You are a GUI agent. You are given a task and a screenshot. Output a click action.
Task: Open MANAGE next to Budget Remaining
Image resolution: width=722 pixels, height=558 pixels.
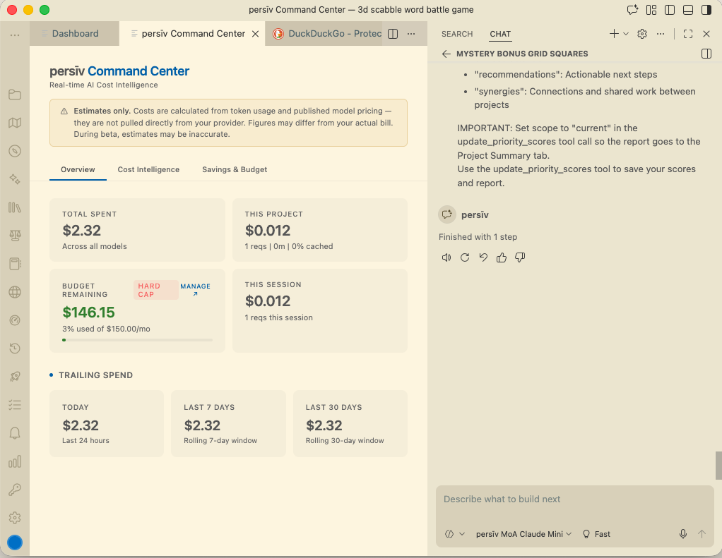[x=196, y=286]
